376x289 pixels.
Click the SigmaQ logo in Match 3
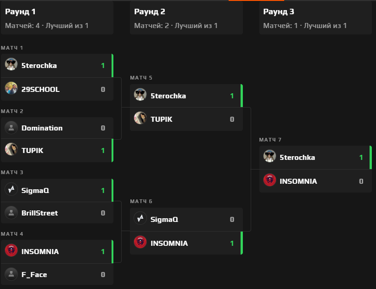click(11, 190)
